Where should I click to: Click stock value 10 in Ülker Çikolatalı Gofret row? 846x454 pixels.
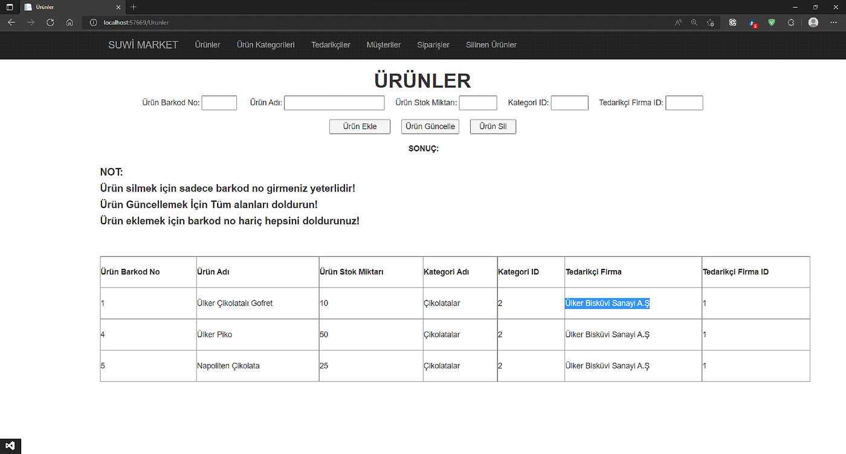point(324,303)
